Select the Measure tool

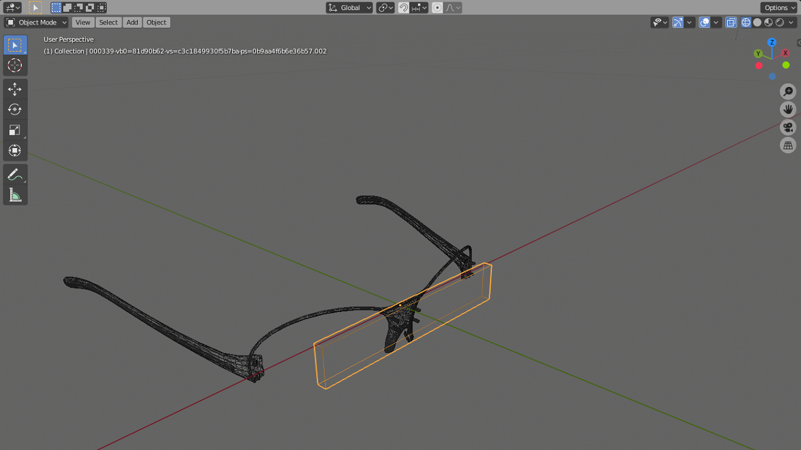click(15, 195)
